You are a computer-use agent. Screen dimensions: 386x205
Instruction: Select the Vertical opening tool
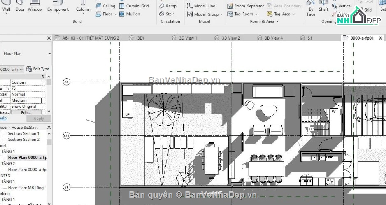tap(342, 6)
